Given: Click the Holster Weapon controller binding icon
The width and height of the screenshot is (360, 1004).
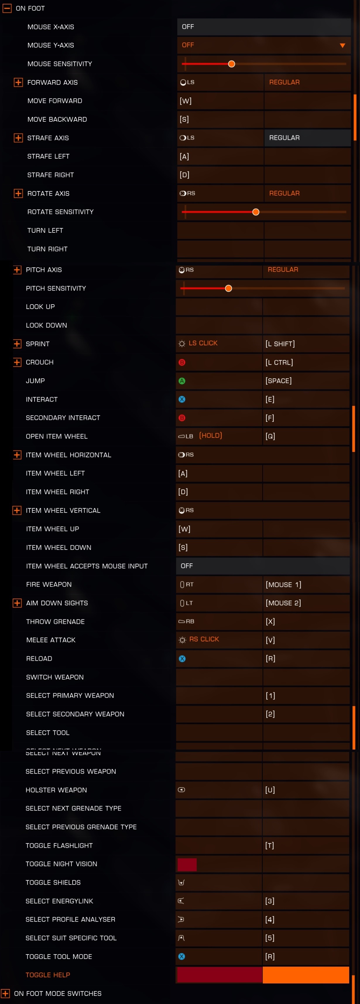Looking at the screenshot, I should click(x=182, y=790).
